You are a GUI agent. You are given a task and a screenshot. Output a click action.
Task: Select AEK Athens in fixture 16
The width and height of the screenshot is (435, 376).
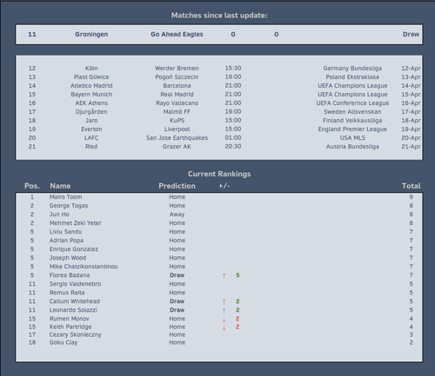(x=91, y=103)
